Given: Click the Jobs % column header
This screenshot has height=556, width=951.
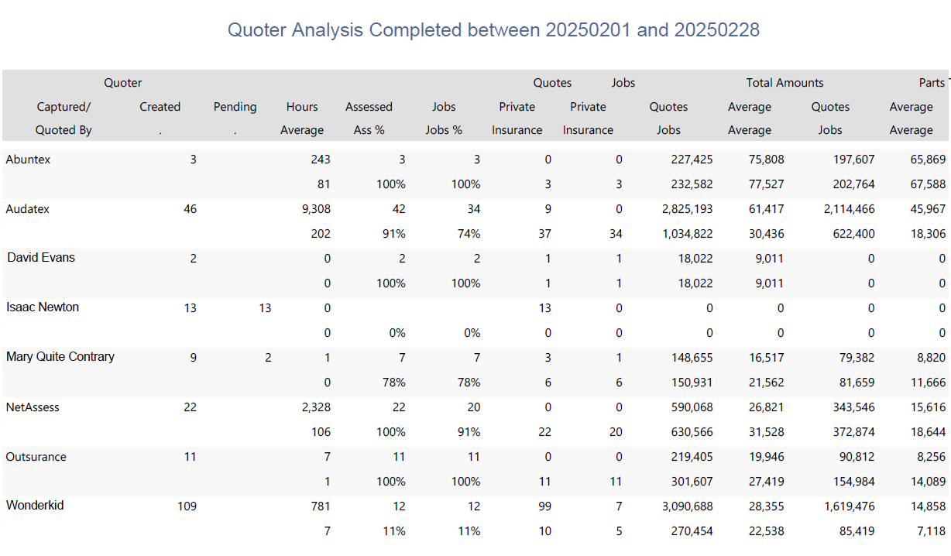Looking at the screenshot, I should 444,130.
